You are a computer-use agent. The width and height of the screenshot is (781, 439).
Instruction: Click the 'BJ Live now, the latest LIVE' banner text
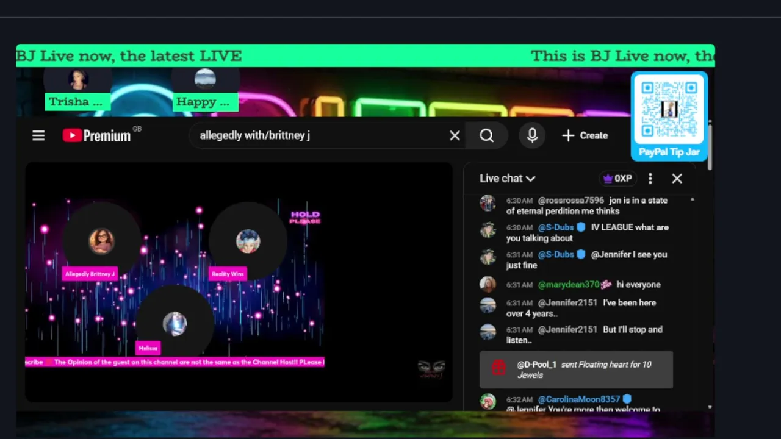pyautogui.click(x=129, y=56)
